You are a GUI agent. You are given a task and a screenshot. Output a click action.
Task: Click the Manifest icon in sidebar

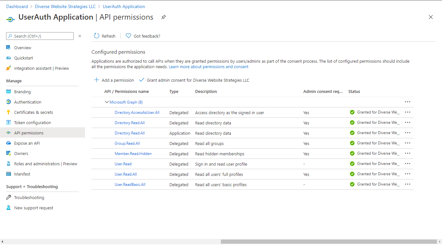coord(8,174)
